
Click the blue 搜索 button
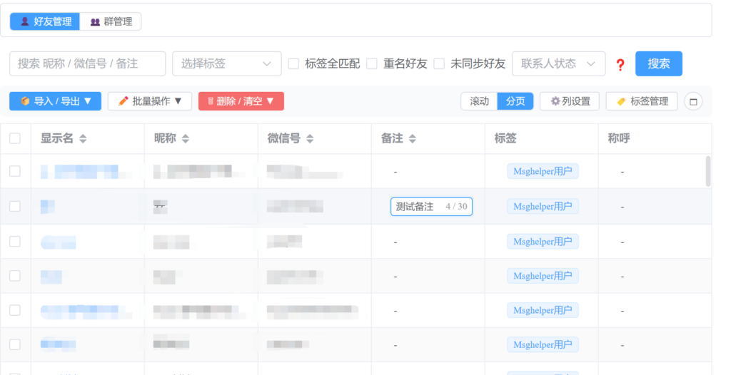coord(658,63)
